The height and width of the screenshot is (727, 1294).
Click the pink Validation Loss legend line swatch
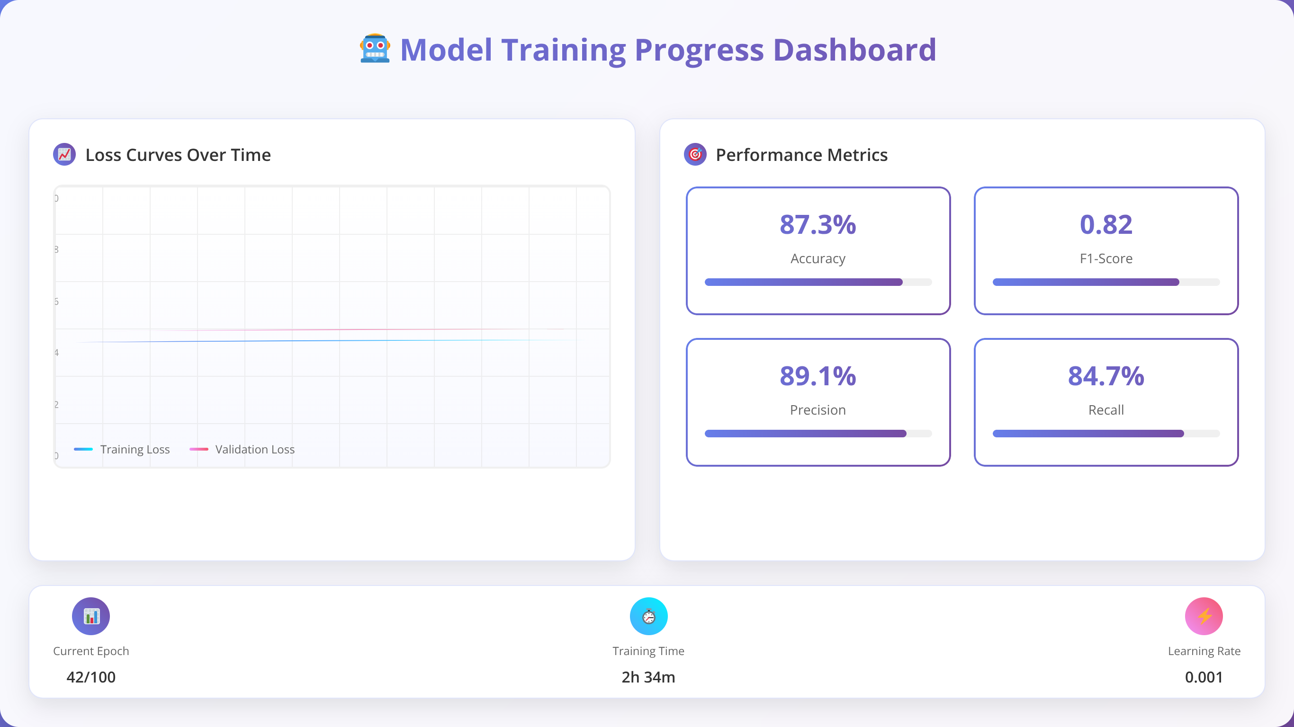point(199,449)
